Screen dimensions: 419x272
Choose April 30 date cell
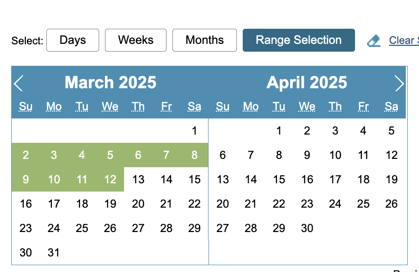307,228
